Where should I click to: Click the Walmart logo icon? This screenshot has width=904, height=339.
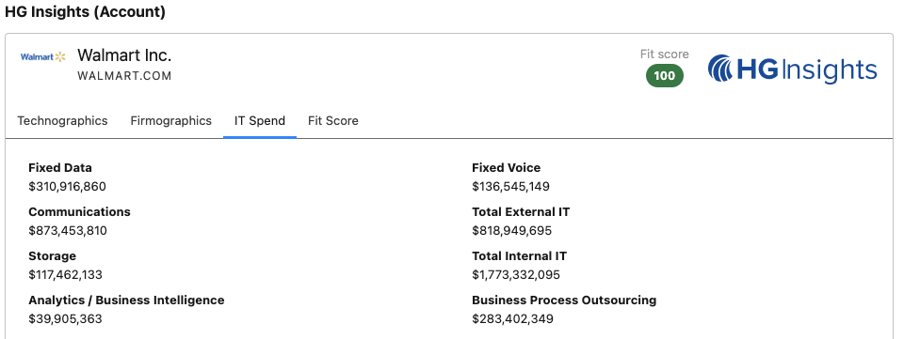pos(43,57)
